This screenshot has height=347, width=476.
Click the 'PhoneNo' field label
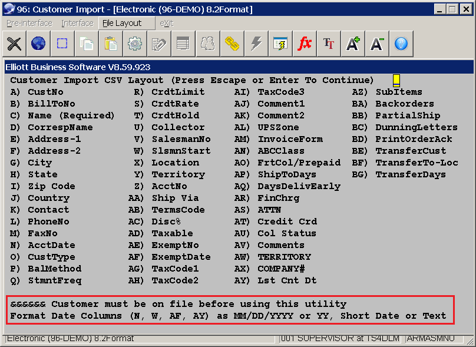[48, 222]
